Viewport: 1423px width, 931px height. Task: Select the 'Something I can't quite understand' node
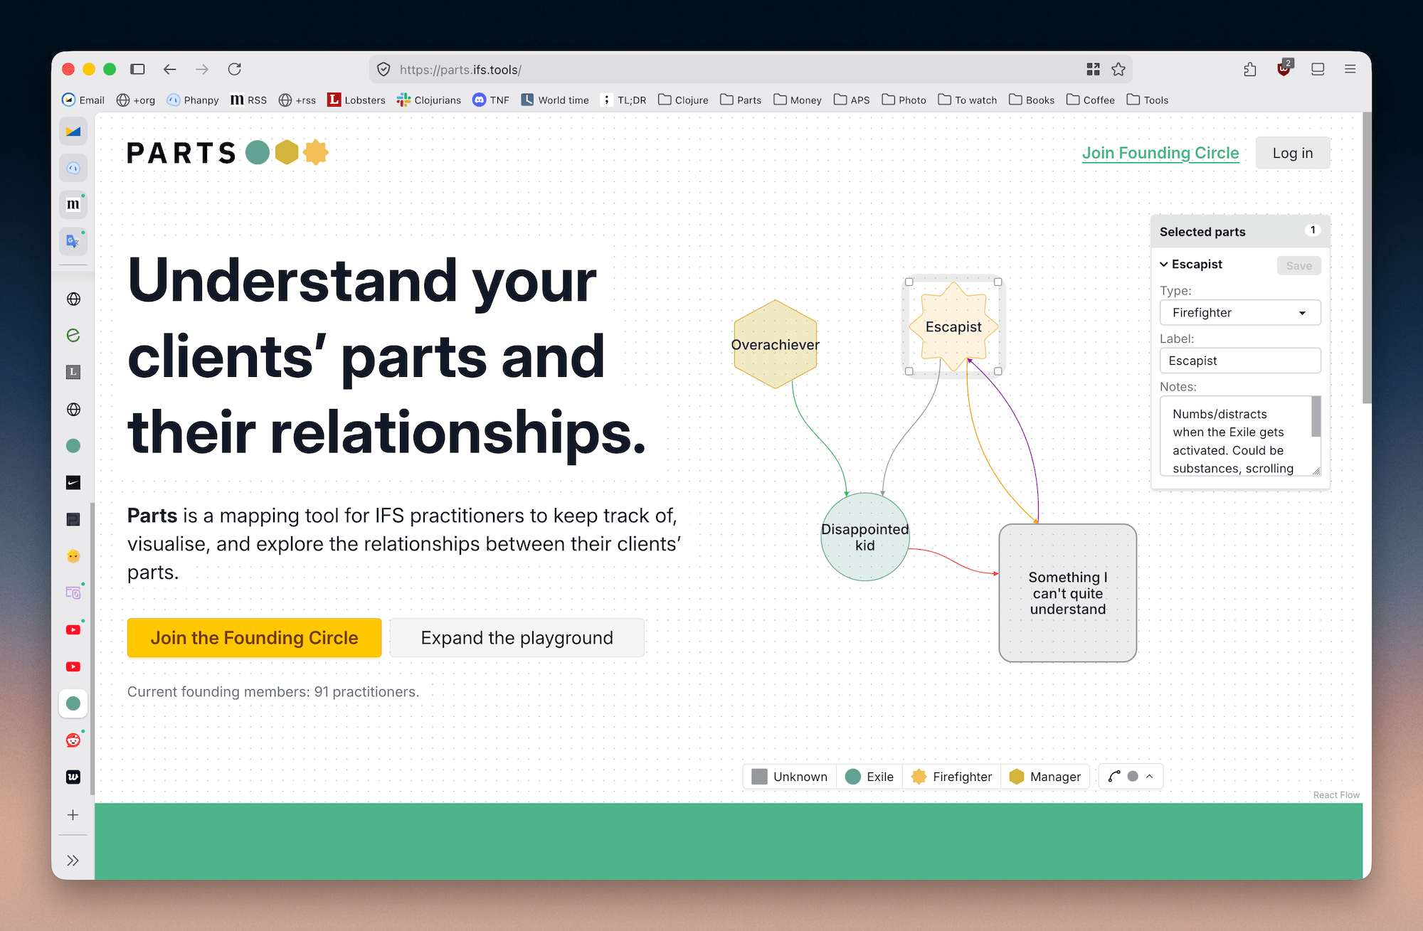pos(1068,593)
